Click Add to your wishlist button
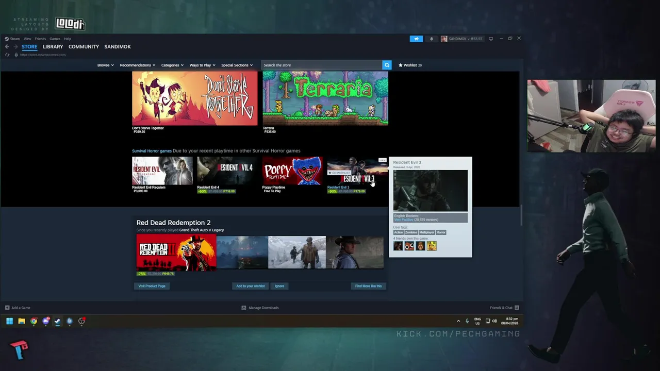This screenshot has width=660, height=371. [x=251, y=286]
